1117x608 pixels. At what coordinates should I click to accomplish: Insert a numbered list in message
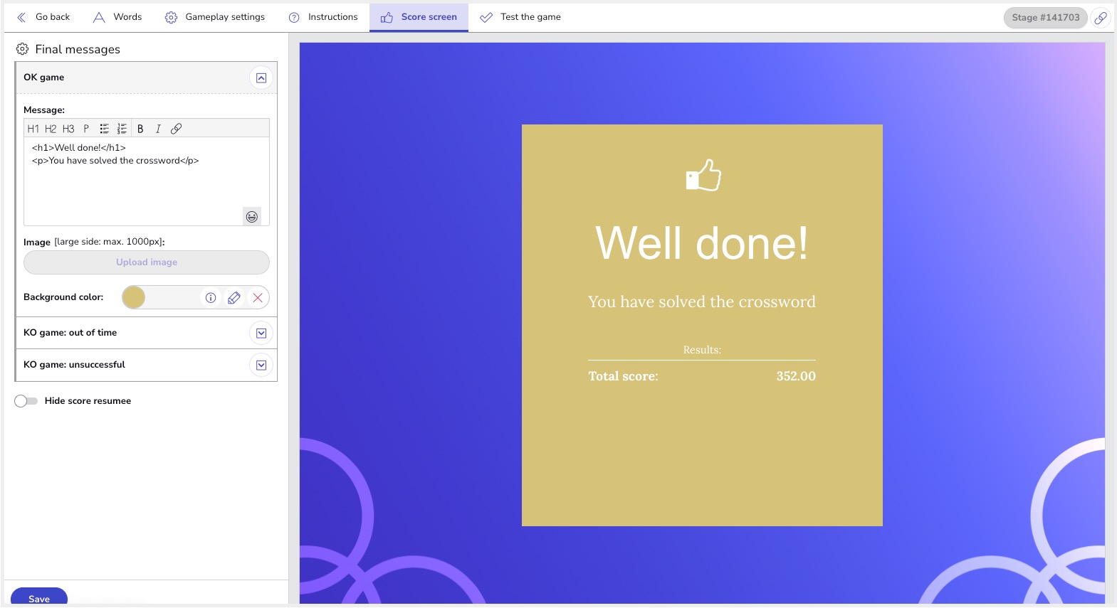pos(122,129)
